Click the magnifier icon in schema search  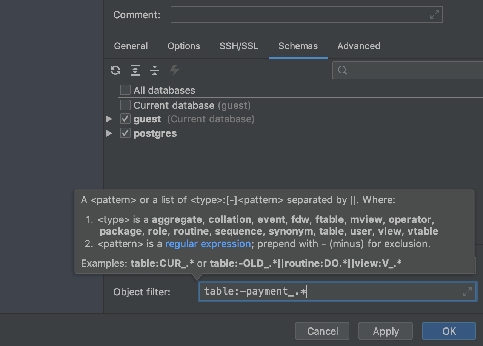point(342,70)
